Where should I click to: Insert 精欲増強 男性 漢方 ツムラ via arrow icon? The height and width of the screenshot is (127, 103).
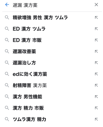click(x=96, y=17)
